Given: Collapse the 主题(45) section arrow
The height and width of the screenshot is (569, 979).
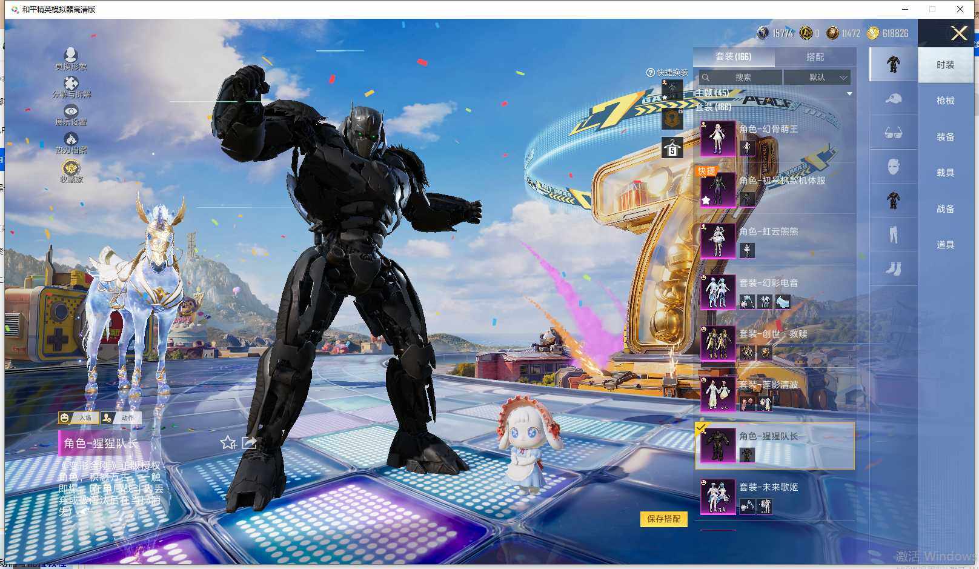Looking at the screenshot, I should [849, 94].
